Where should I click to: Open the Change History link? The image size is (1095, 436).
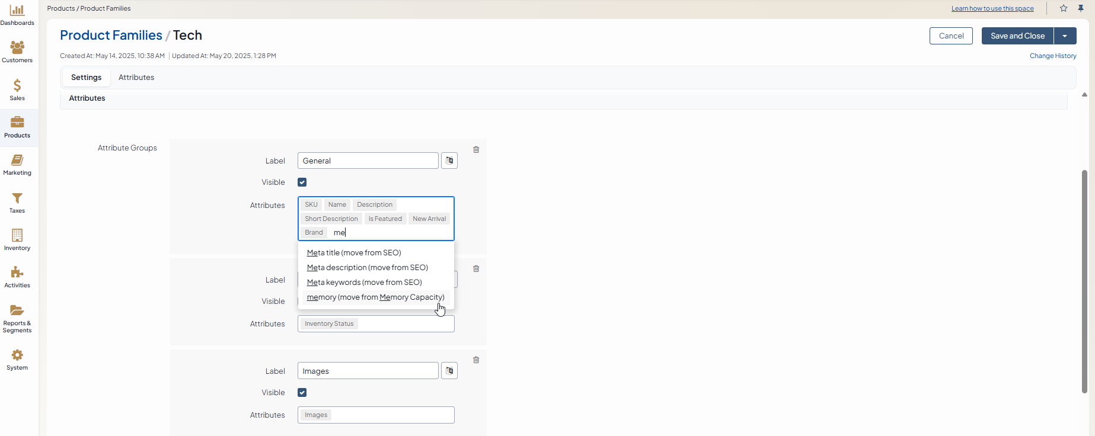pyautogui.click(x=1053, y=56)
